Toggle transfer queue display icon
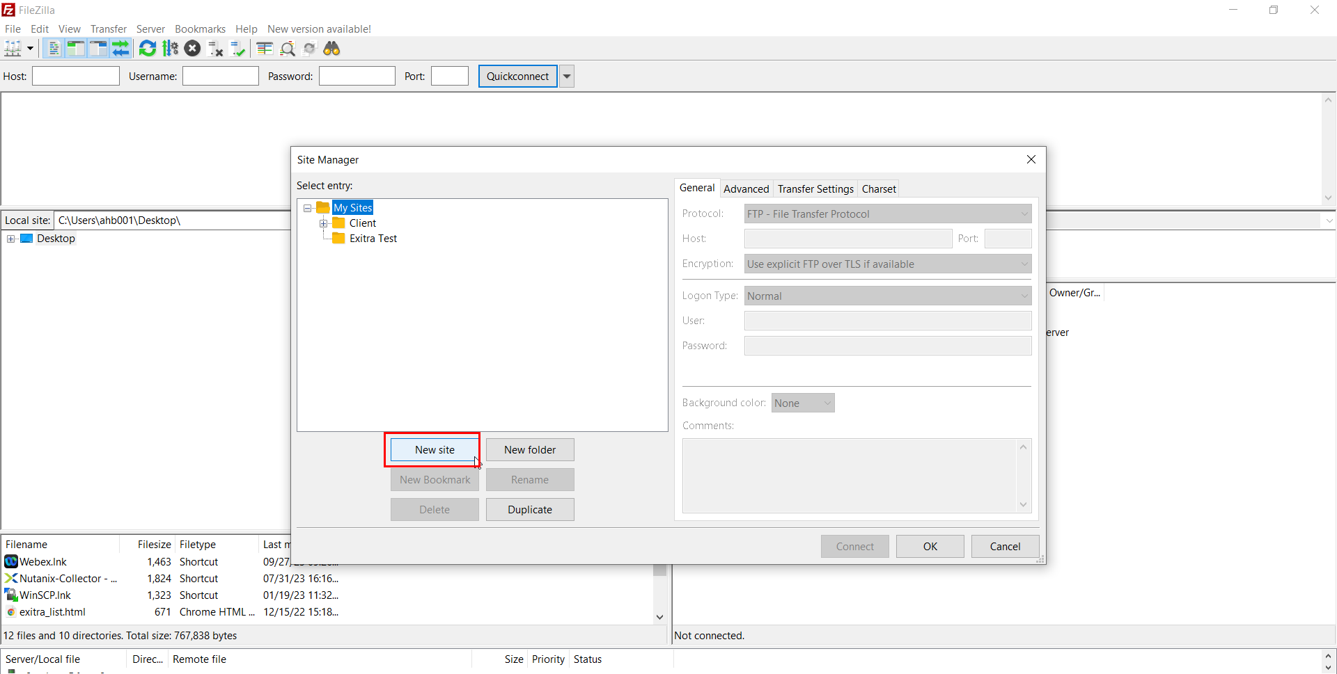 pos(120,49)
